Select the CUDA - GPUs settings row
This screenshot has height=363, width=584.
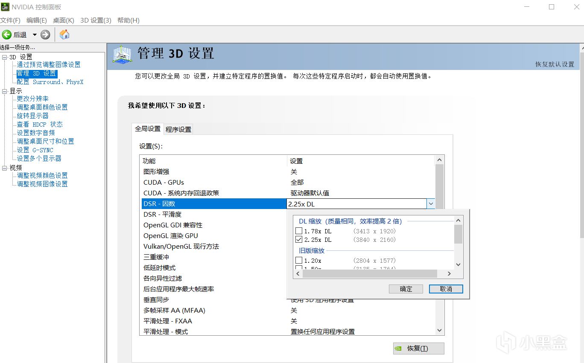tap(288, 182)
